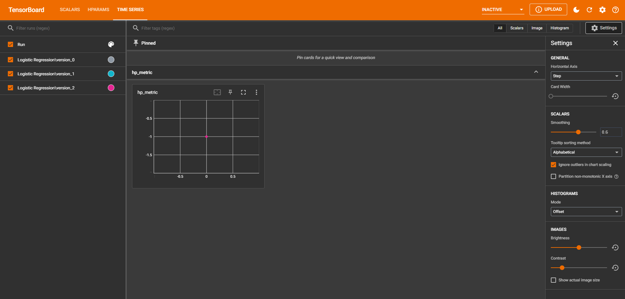625x299 pixels.
Task: Click the UPLOAD button
Action: pyautogui.click(x=548, y=9)
